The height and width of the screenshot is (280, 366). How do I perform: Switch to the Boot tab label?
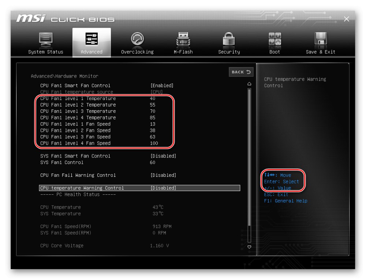(274, 52)
